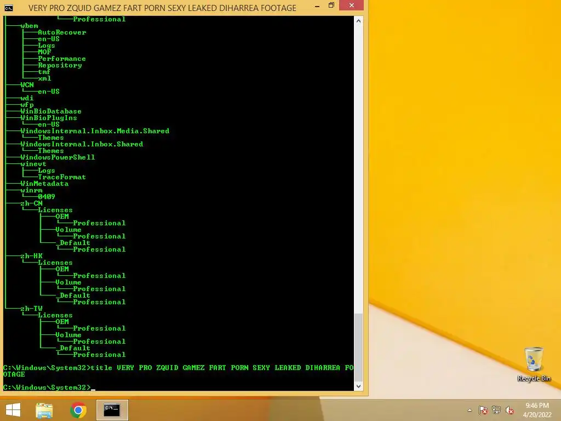Click the TraceFormat entry under winevt

click(x=62, y=177)
